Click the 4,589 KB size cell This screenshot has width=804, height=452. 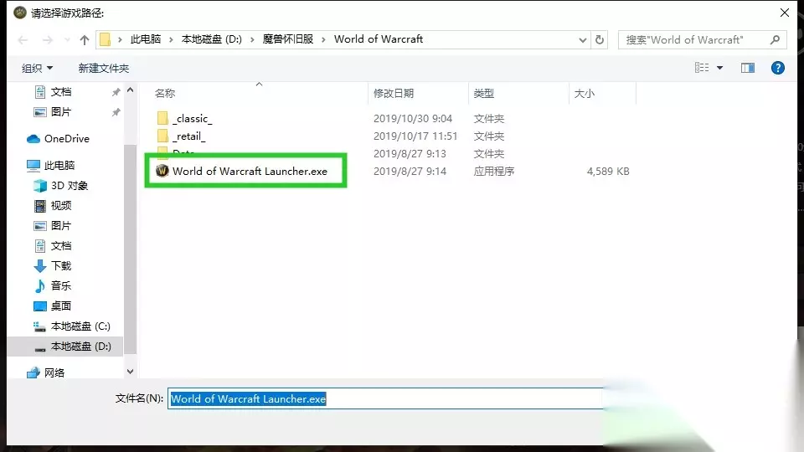click(x=608, y=171)
